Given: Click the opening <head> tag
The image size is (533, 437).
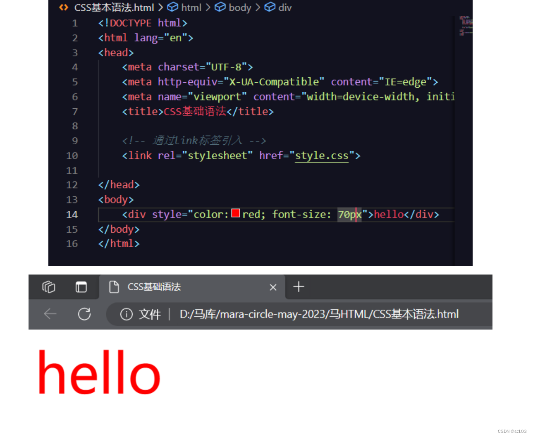Looking at the screenshot, I should [116, 53].
